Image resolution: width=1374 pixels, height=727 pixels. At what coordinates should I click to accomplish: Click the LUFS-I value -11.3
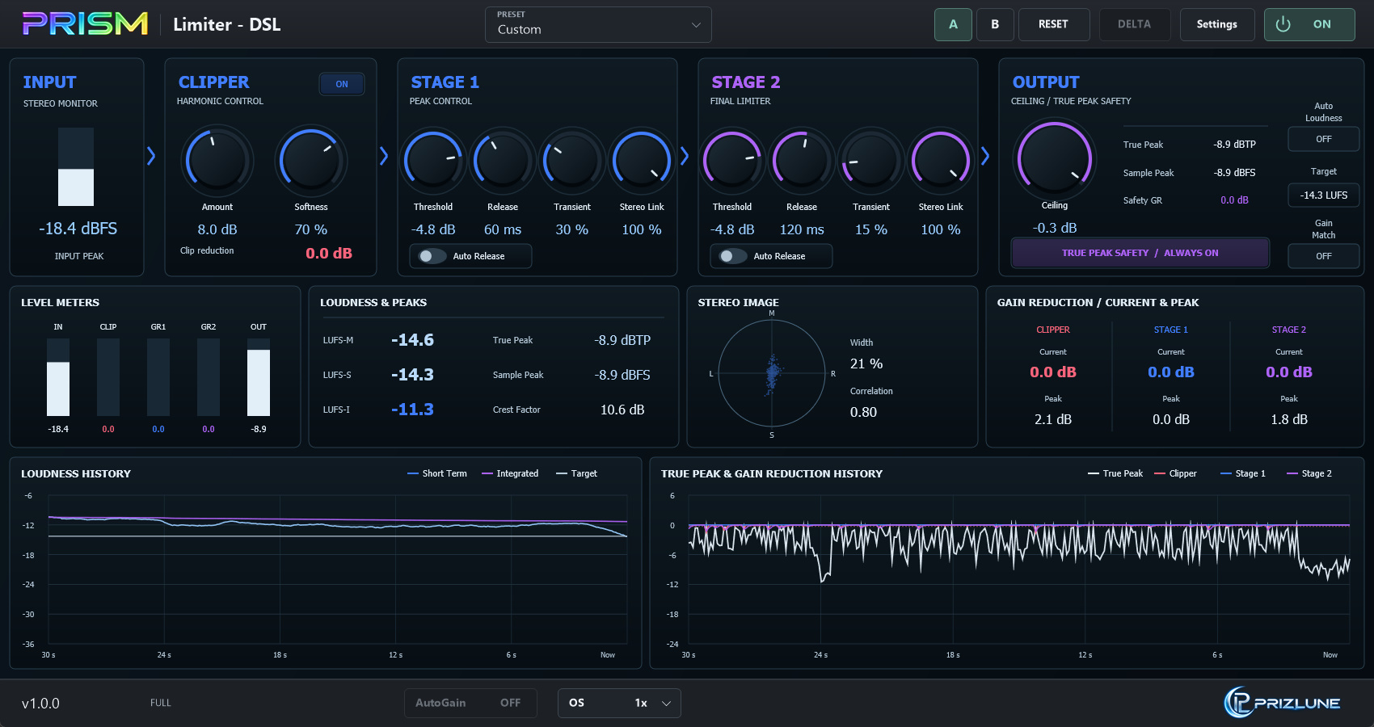click(x=412, y=410)
